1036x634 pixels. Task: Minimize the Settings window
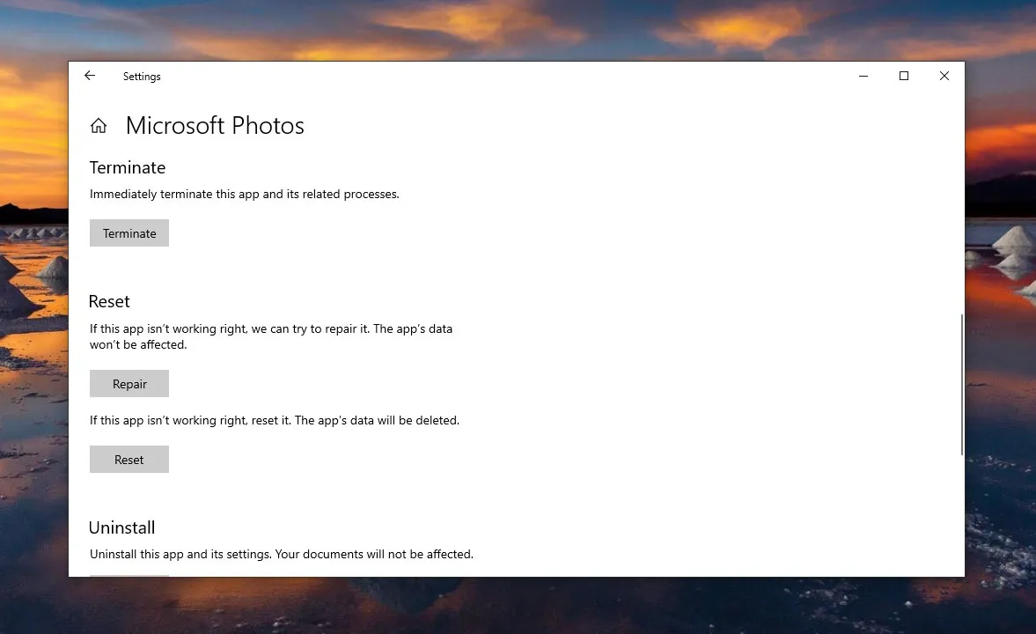pyautogui.click(x=863, y=77)
